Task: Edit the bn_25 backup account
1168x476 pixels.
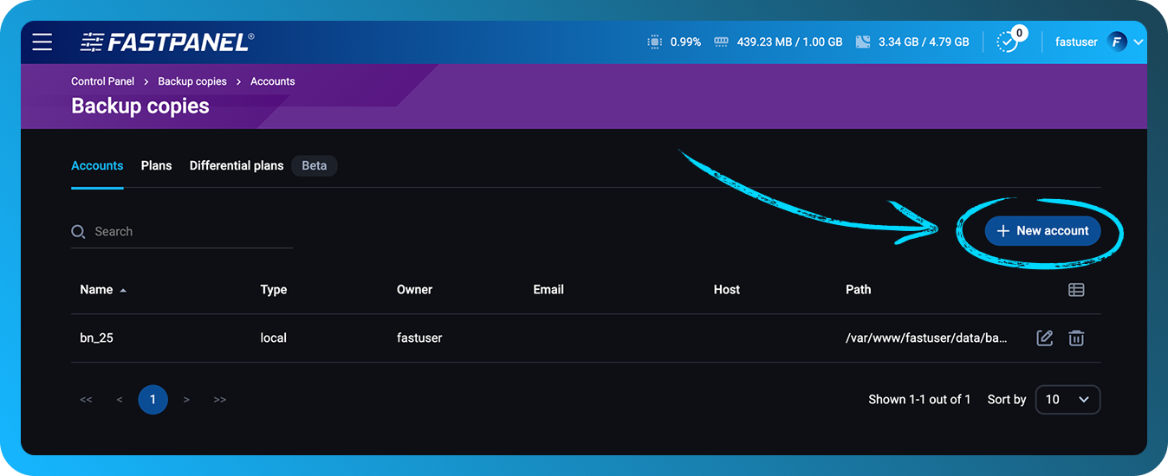Action: coord(1045,338)
